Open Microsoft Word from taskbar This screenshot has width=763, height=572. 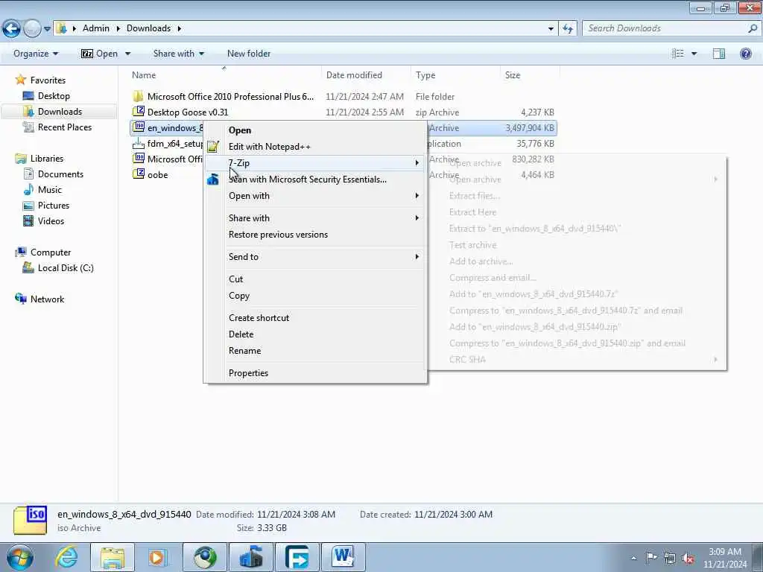tap(343, 557)
